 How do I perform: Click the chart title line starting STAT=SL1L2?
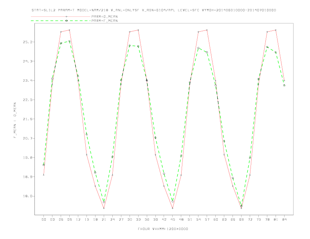click(x=153, y=10)
